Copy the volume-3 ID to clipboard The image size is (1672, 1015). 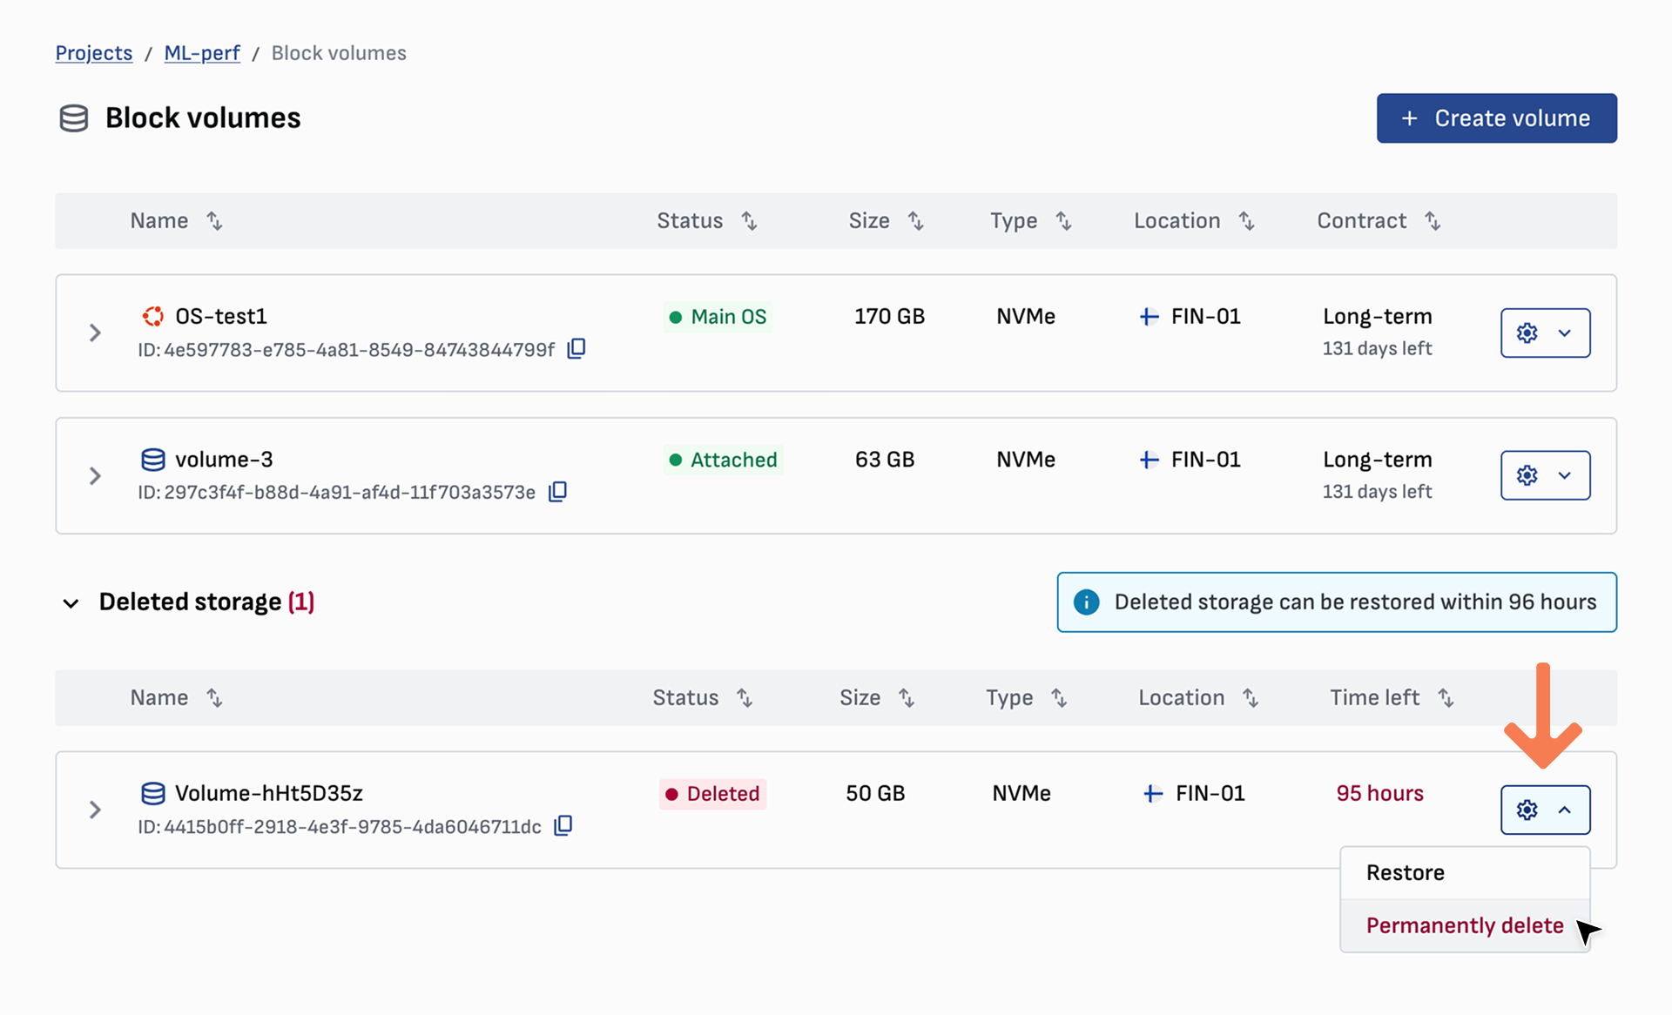click(x=557, y=492)
